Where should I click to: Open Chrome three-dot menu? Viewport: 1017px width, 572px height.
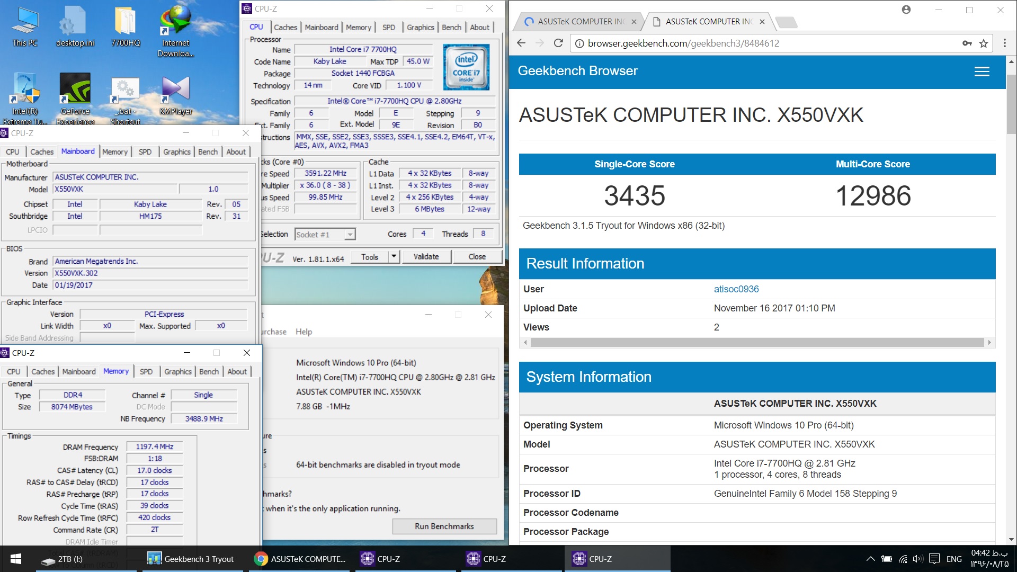1004,43
